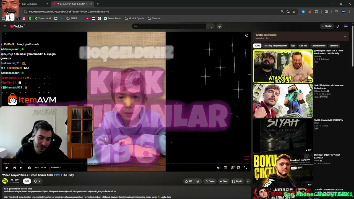The width and height of the screenshot is (354, 199).
Task: Select the İlgili filter chip
Action: point(293,46)
